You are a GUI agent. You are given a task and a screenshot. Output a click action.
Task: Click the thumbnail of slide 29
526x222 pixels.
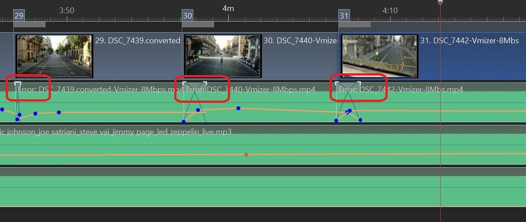pos(54,56)
